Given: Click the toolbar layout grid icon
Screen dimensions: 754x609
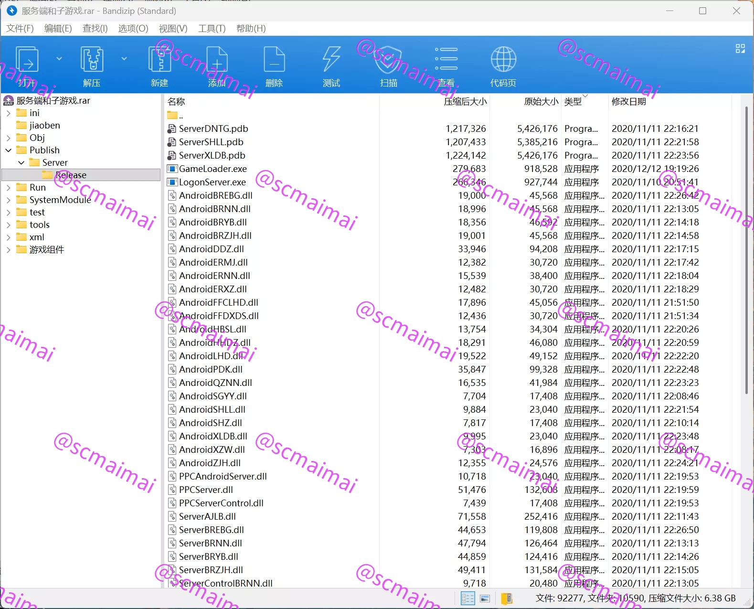Looking at the screenshot, I should pyautogui.click(x=740, y=48).
